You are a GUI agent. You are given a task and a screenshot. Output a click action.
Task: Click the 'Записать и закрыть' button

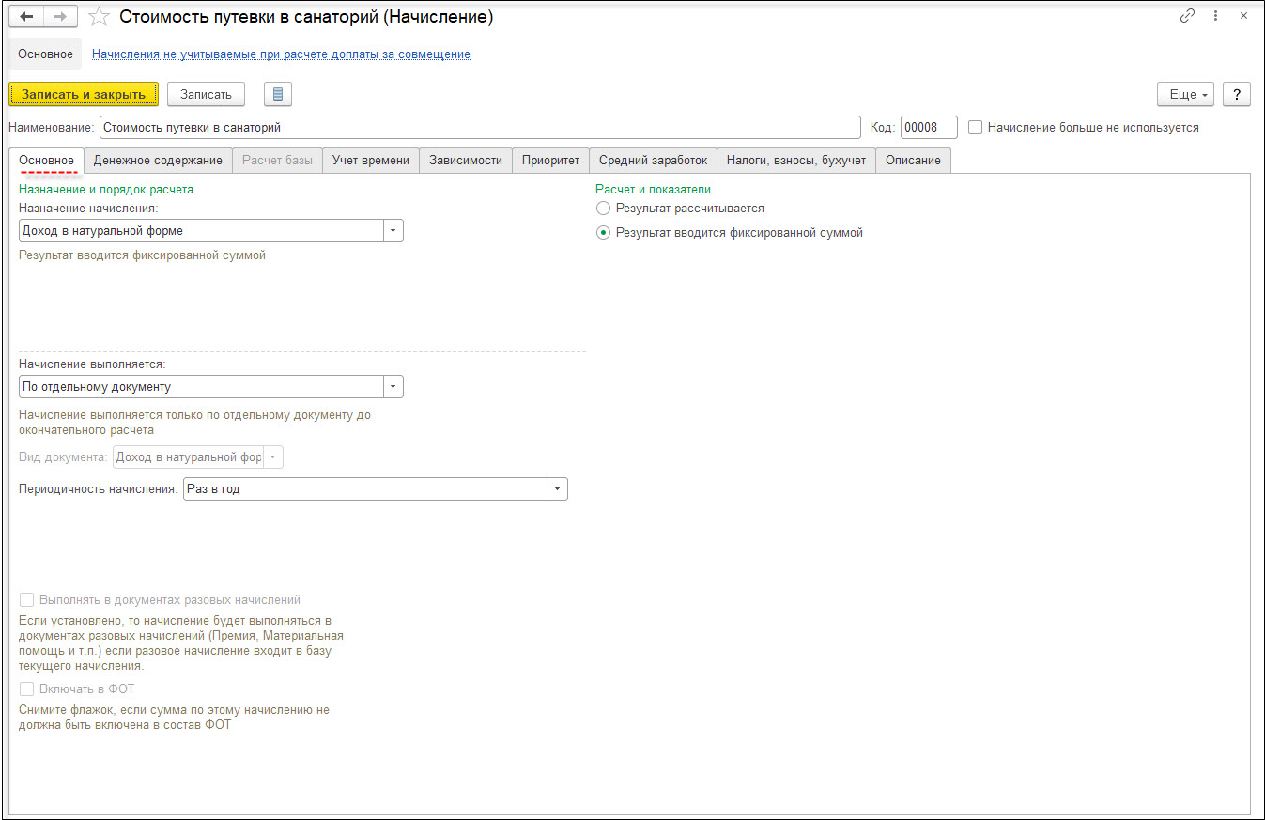point(84,94)
